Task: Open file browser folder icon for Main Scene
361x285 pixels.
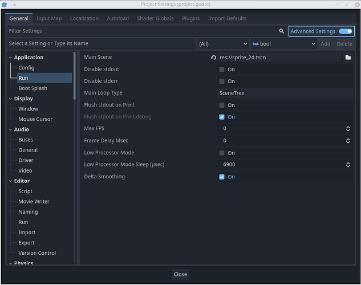Action: [348, 58]
